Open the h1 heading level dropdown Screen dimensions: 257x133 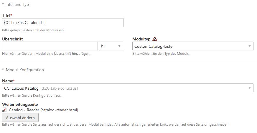111,46
